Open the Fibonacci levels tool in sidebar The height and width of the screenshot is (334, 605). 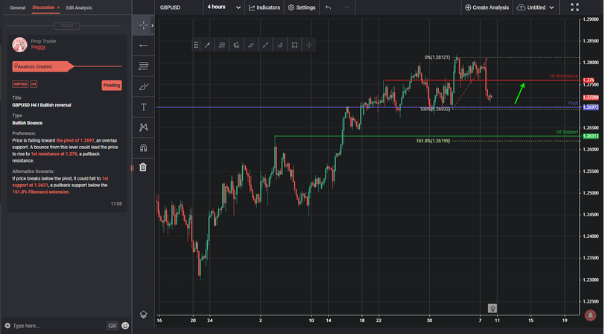pyautogui.click(x=143, y=66)
